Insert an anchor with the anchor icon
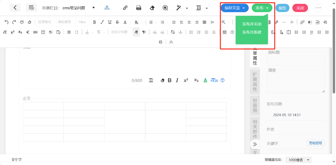 tap(181, 32)
